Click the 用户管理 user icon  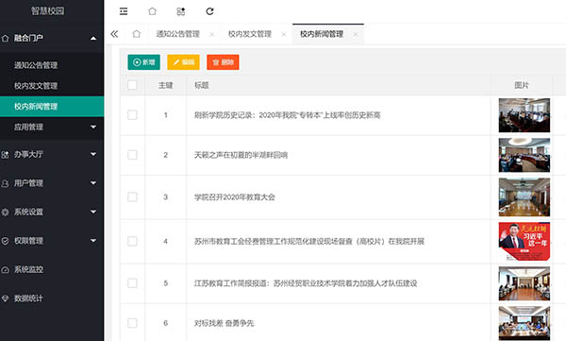click(x=5, y=183)
